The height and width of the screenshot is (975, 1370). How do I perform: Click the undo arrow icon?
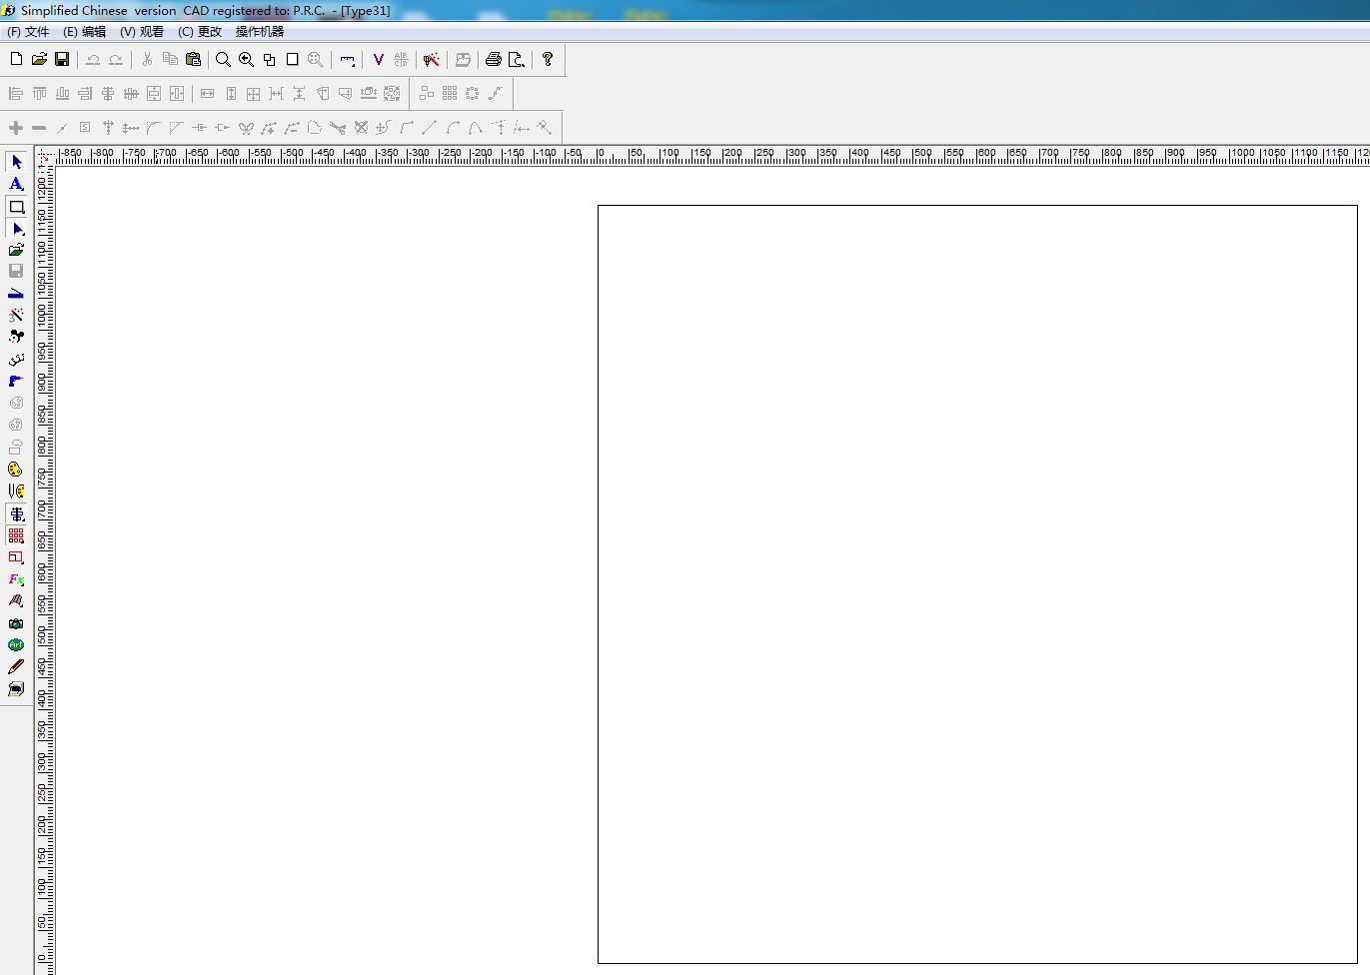[x=93, y=60]
